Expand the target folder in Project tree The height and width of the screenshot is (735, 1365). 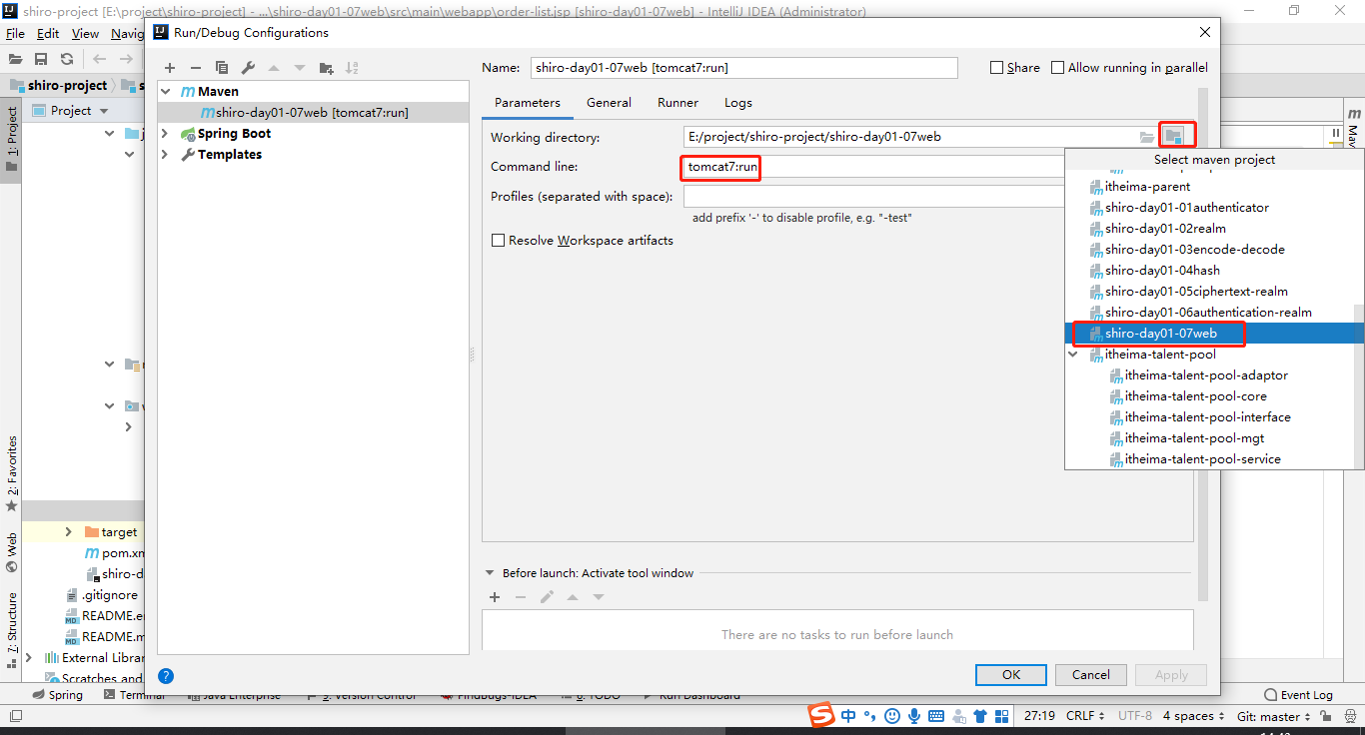coord(68,532)
